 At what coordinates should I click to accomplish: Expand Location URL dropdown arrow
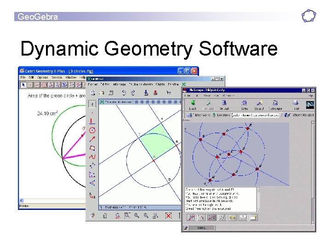tap(281, 115)
